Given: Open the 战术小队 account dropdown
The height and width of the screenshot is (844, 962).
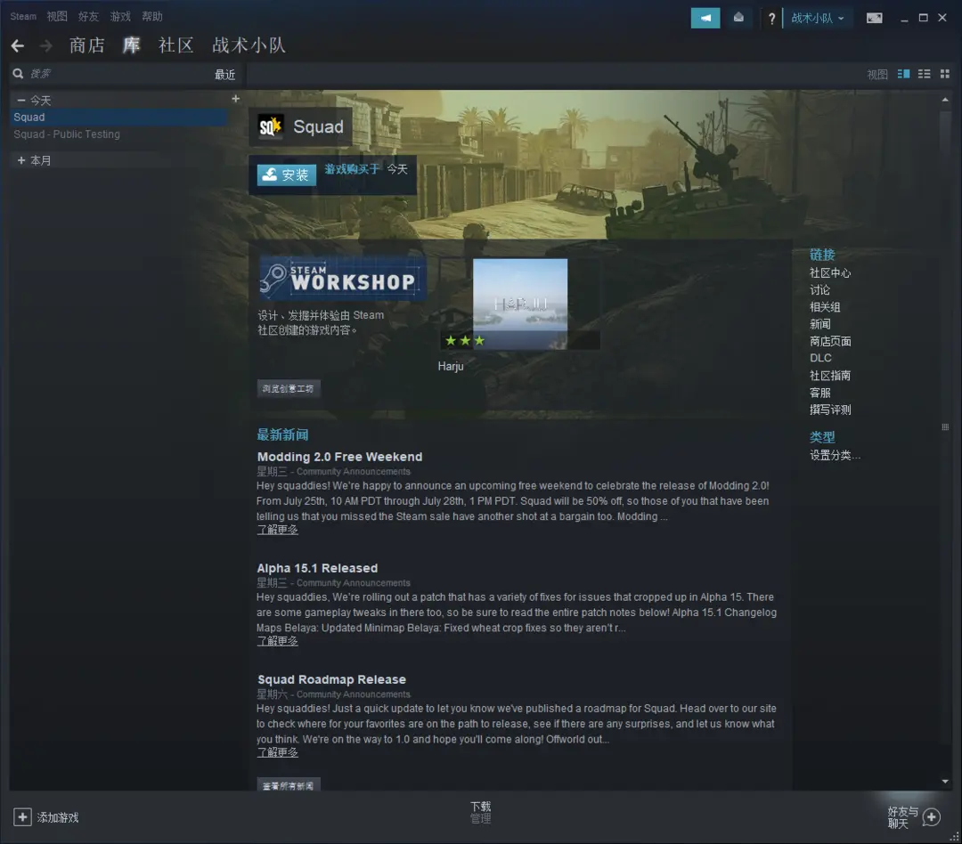Looking at the screenshot, I should coord(817,18).
